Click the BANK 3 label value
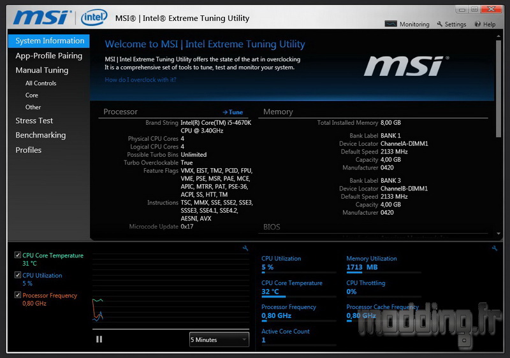The height and width of the screenshot is (358, 510). (x=391, y=180)
